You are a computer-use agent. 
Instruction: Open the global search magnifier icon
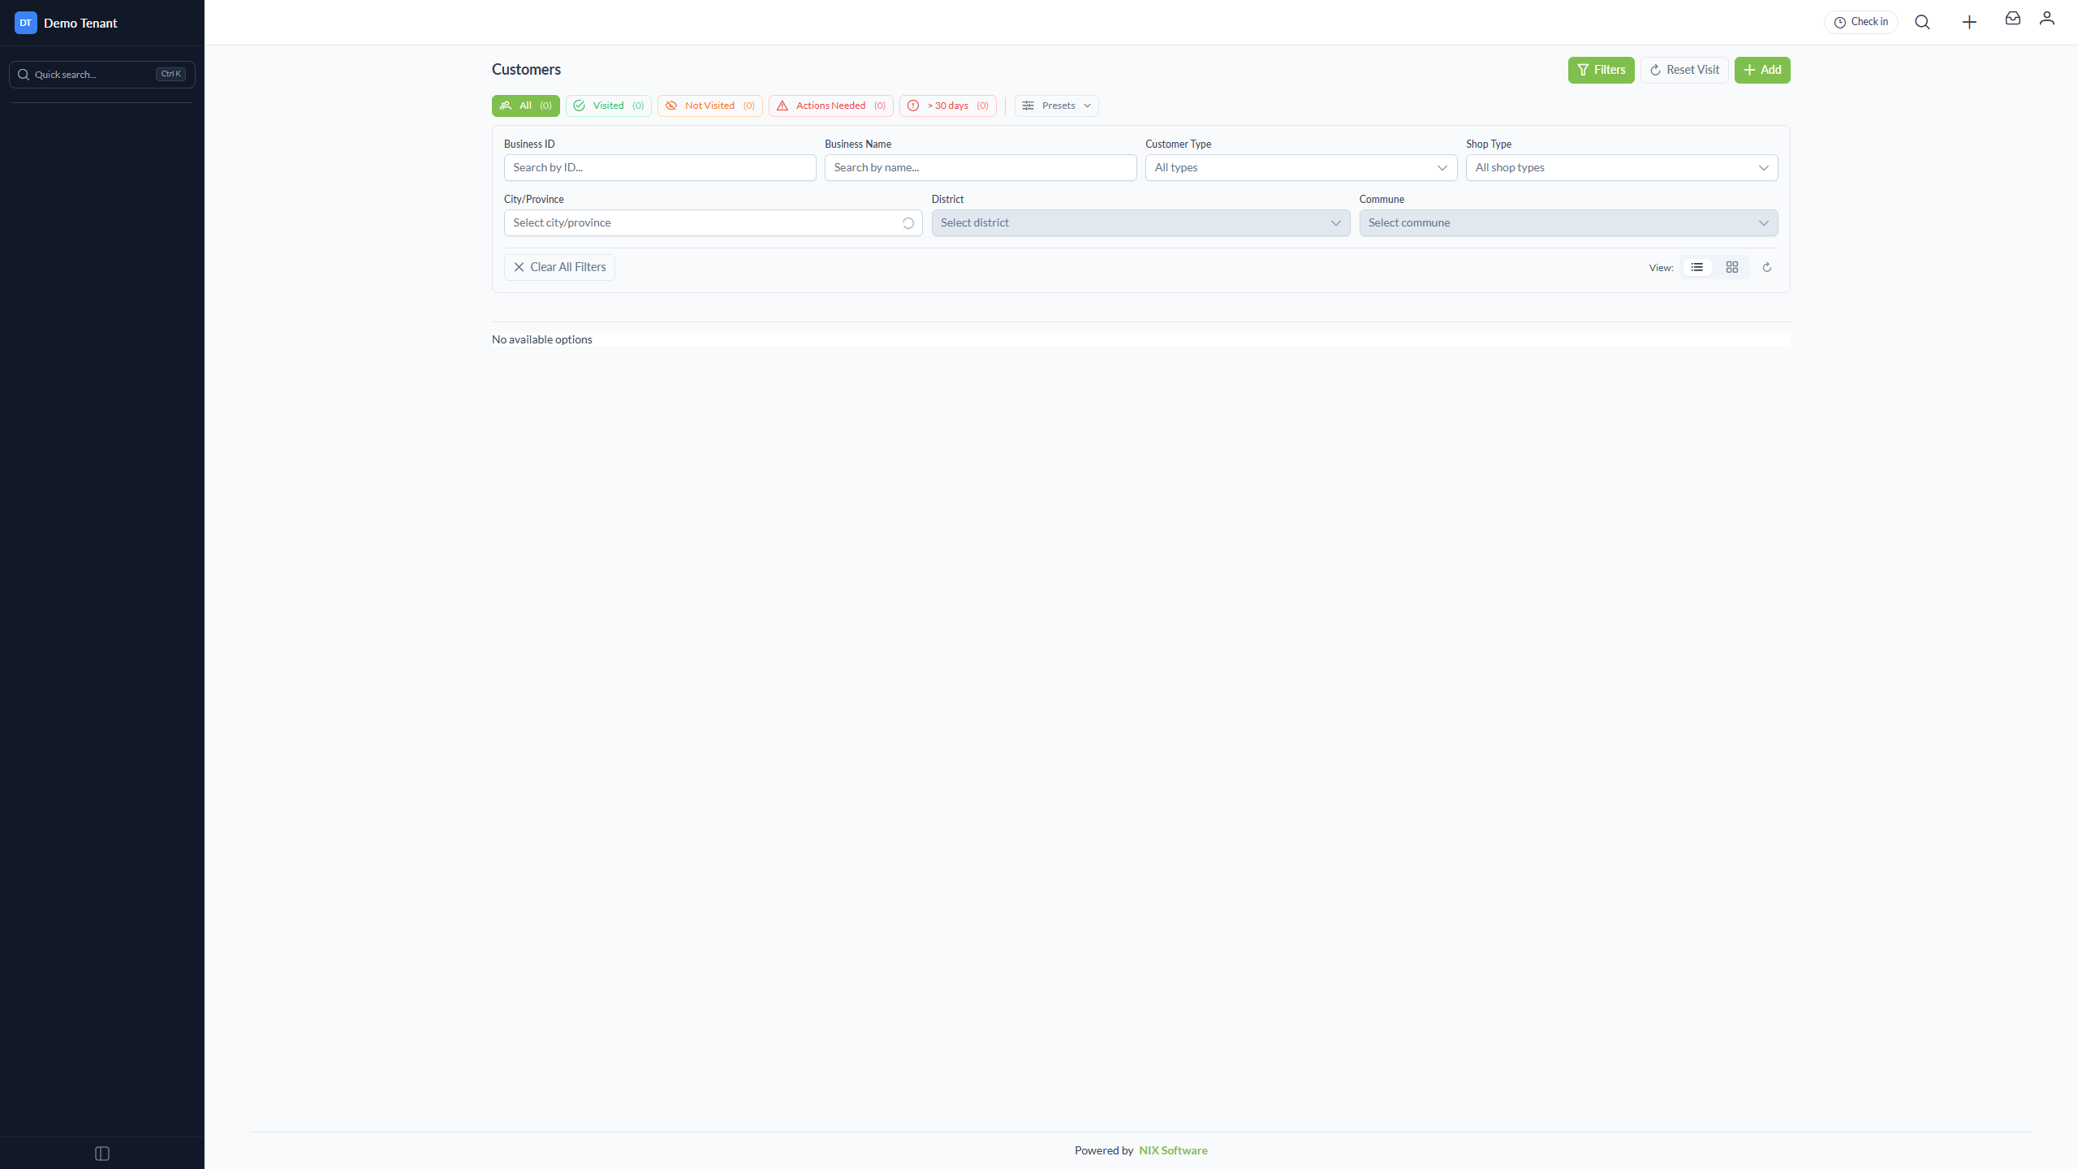1922,22
